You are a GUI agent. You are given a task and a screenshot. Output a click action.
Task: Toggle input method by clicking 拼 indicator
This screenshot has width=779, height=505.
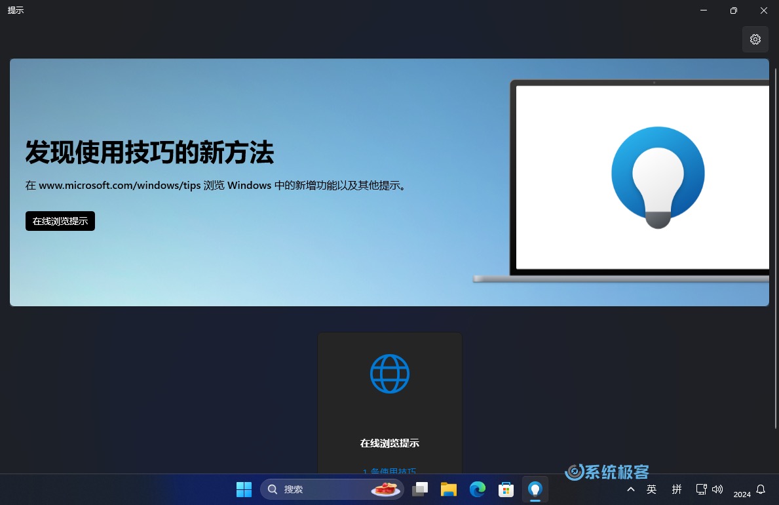tap(677, 489)
